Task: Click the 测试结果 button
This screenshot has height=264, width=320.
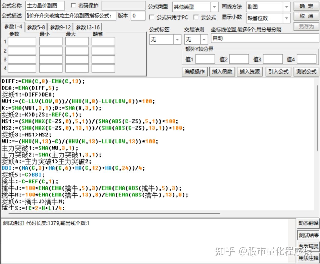Action: [x=308, y=235]
